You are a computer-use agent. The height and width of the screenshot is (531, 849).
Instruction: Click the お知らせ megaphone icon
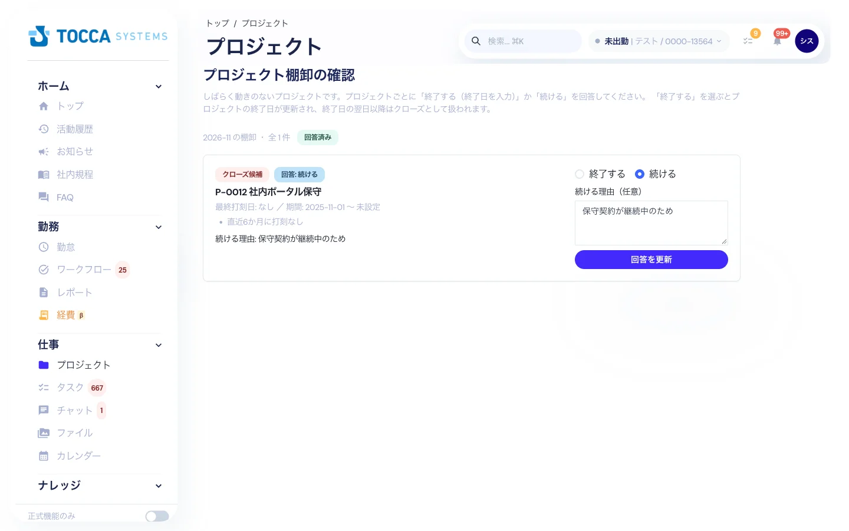pyautogui.click(x=44, y=152)
